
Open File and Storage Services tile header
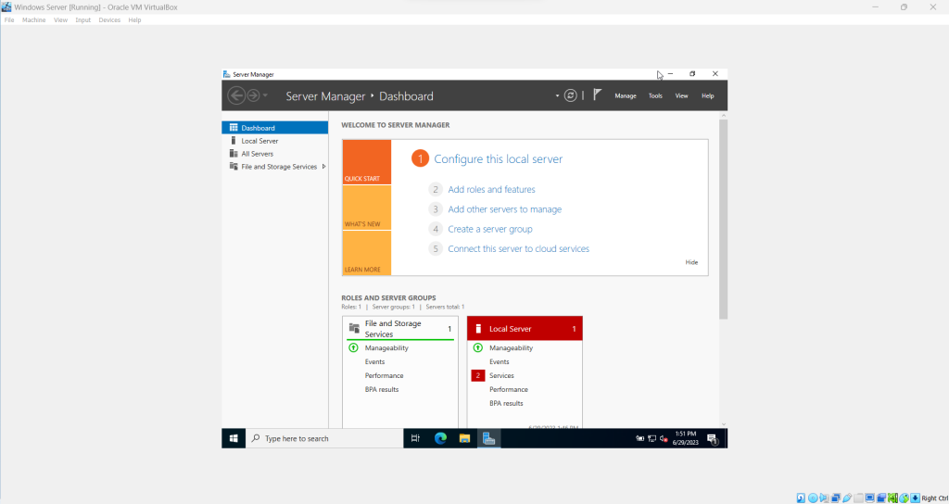[400, 329]
